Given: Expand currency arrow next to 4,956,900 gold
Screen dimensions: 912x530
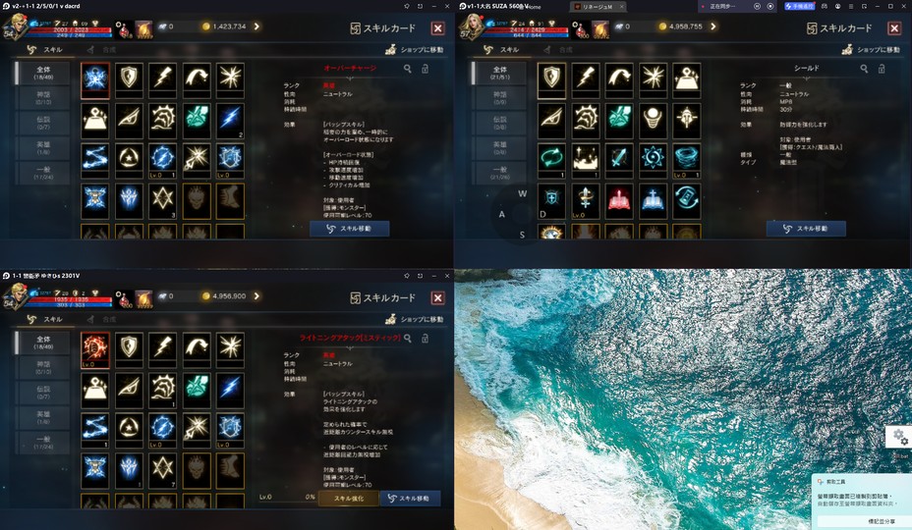Looking at the screenshot, I should (256, 295).
